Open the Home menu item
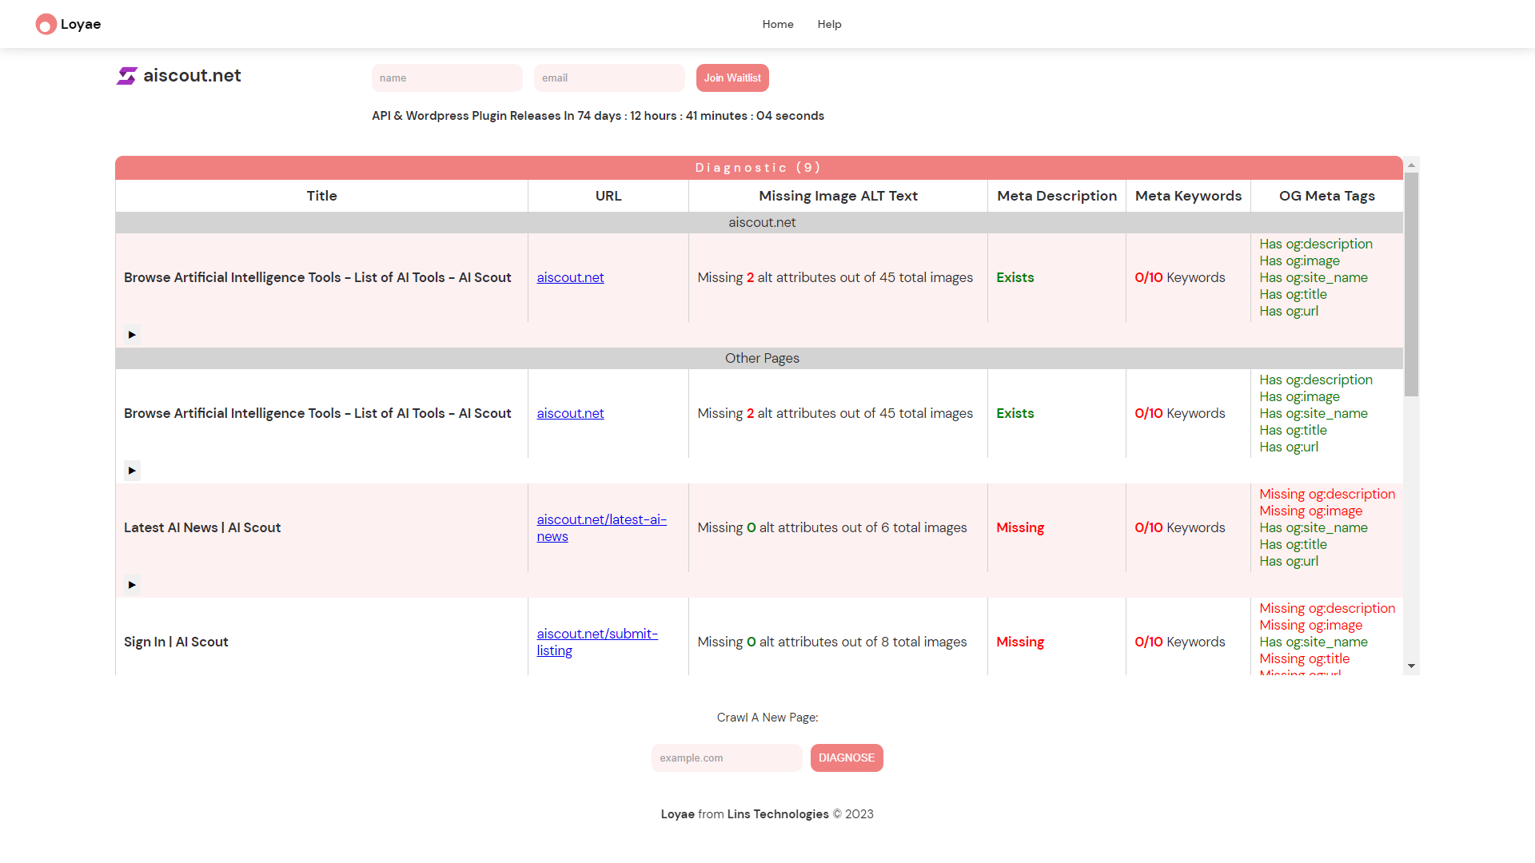 point(778,24)
